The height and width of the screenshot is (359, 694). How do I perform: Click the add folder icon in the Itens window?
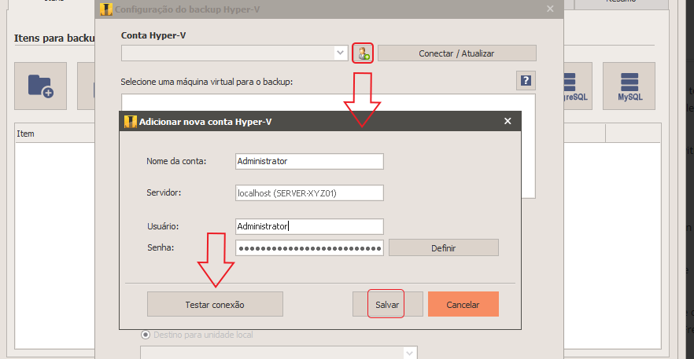(x=40, y=86)
